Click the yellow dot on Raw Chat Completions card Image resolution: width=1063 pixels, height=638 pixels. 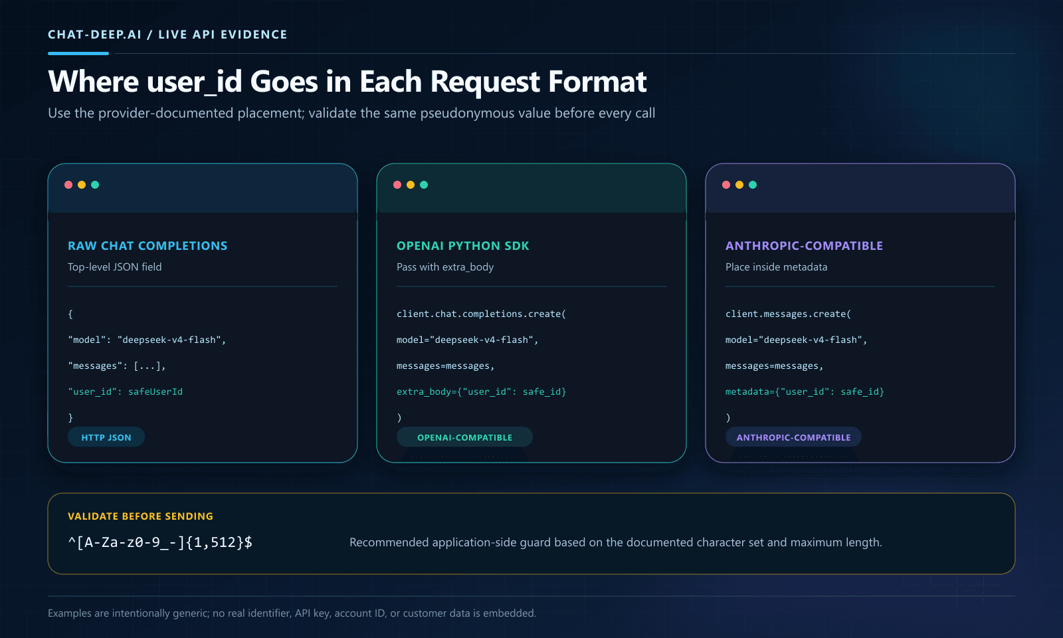82,185
